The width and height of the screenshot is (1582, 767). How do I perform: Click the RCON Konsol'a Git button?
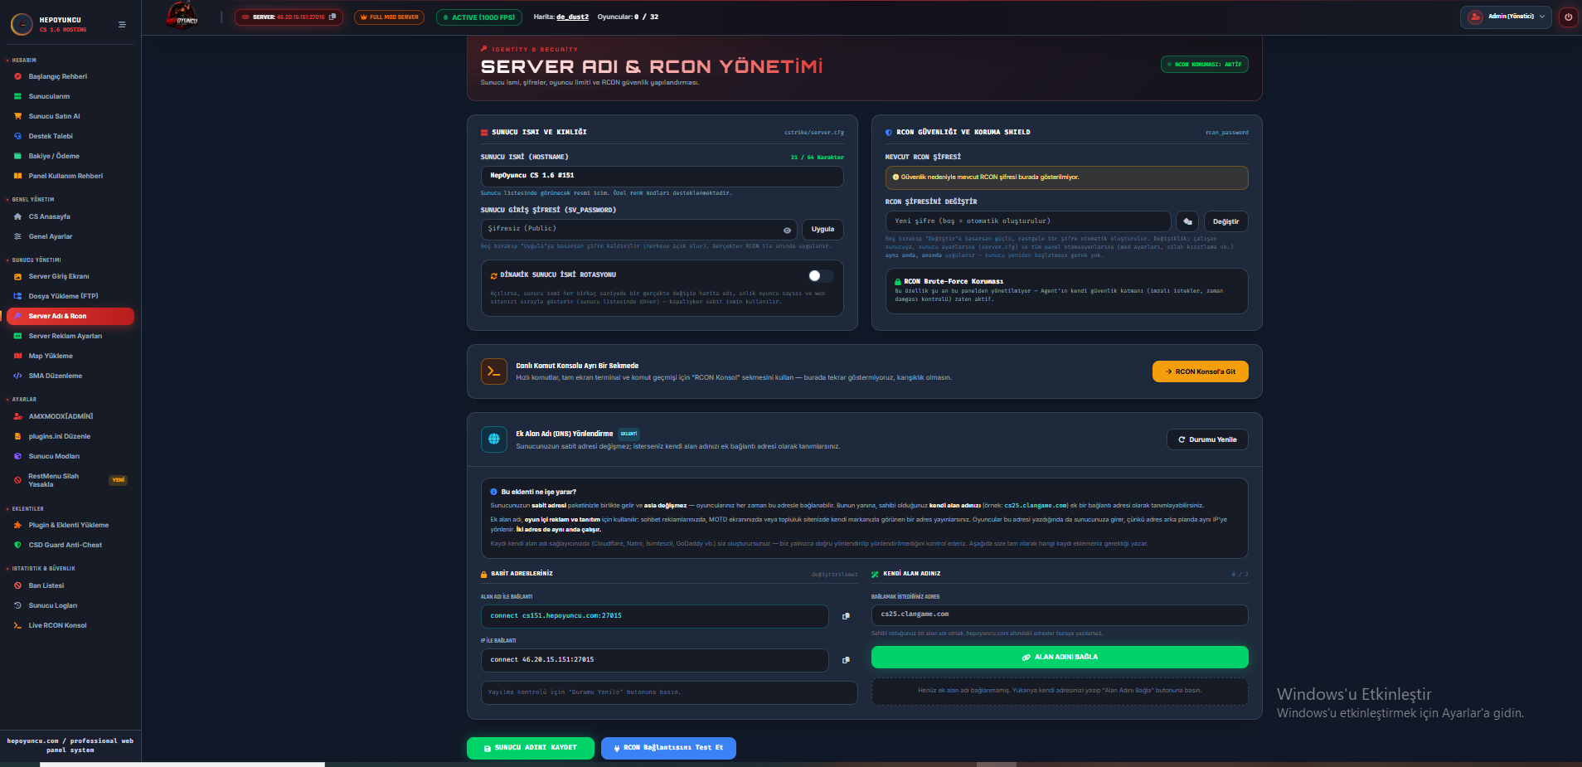click(x=1200, y=371)
